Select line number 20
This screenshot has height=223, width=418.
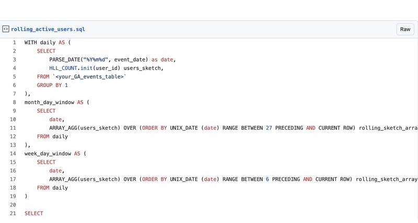pyautogui.click(x=13, y=205)
